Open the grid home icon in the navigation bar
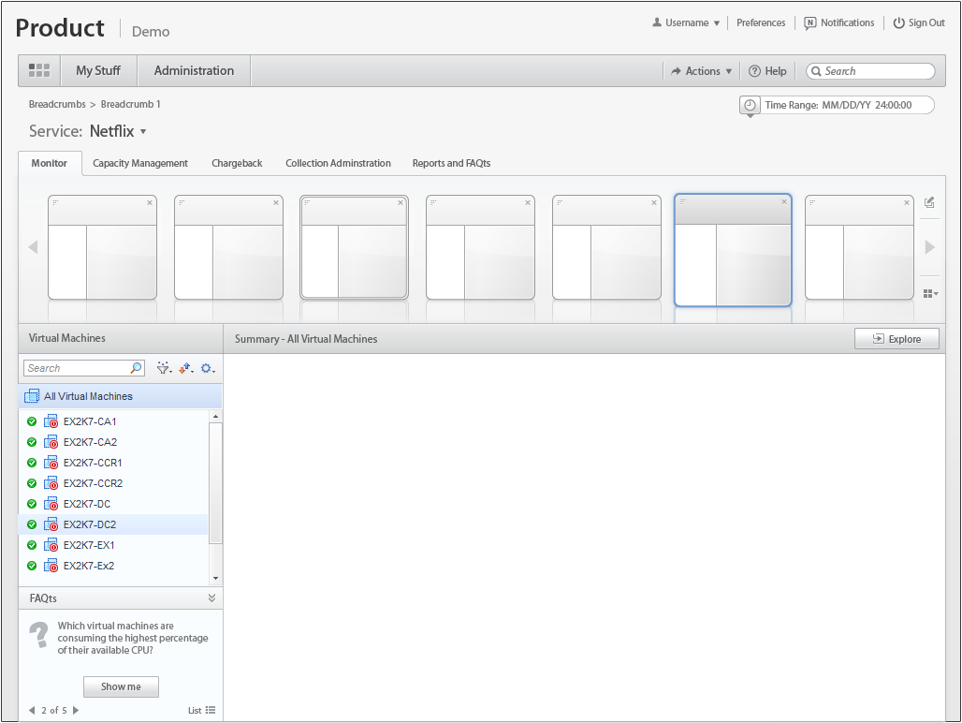The width and height of the screenshot is (962, 723). (39, 70)
